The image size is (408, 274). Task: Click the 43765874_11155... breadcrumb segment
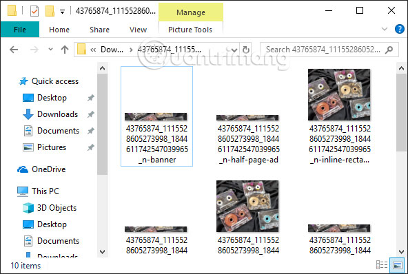pyautogui.click(x=169, y=50)
